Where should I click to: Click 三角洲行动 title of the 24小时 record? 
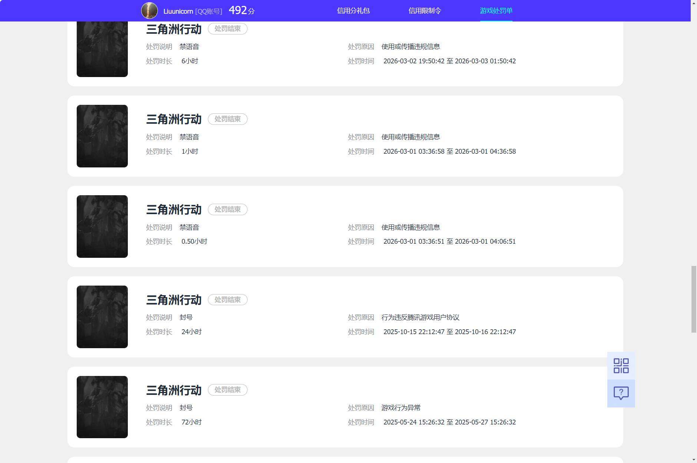(x=174, y=300)
